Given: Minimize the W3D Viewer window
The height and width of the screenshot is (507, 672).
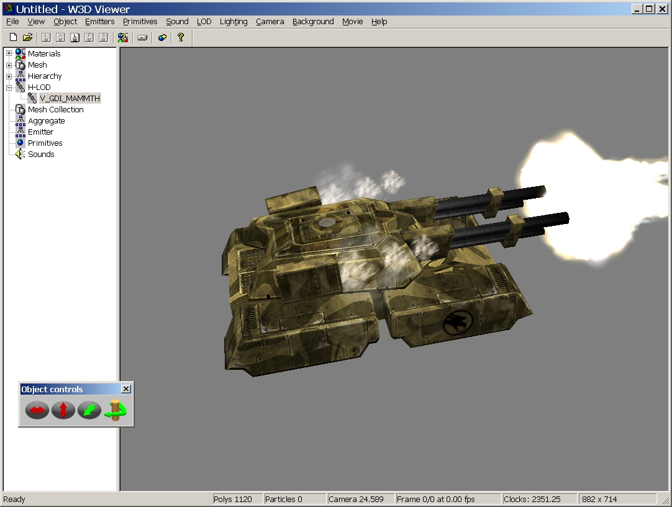Looking at the screenshot, I should [x=637, y=9].
